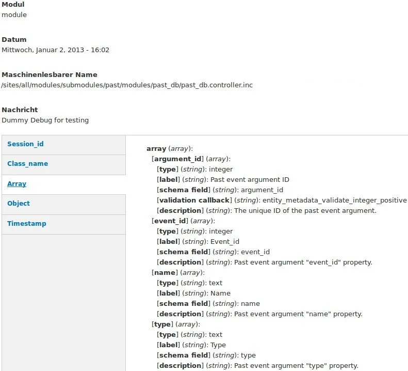Image resolution: width=408 pixels, height=371 pixels.
Task: Click the Nachricht heading label
Action: click(x=20, y=110)
